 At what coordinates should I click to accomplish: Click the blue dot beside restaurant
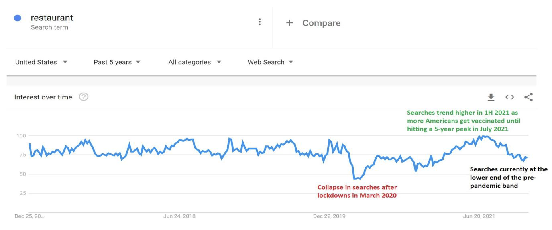[x=17, y=18]
